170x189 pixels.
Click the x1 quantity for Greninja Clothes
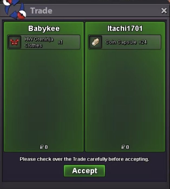pos(60,42)
